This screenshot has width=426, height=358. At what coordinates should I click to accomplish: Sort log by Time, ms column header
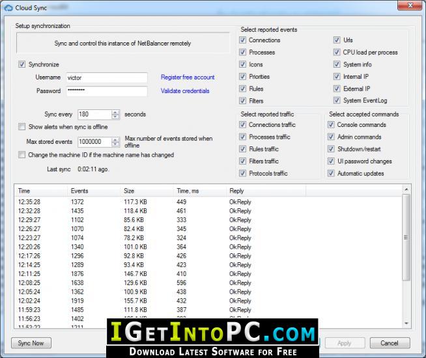[199, 191]
